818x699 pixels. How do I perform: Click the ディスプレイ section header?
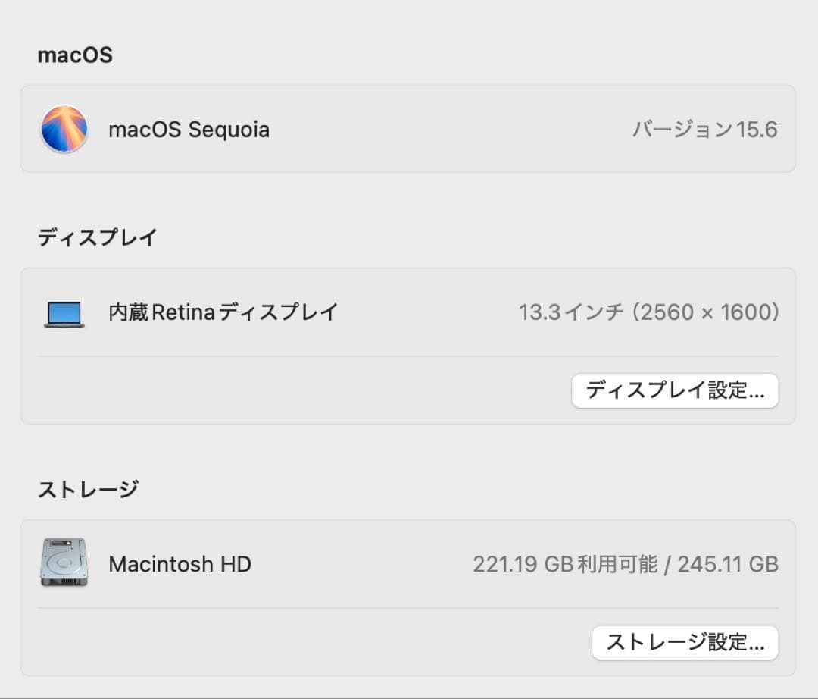[x=98, y=237]
